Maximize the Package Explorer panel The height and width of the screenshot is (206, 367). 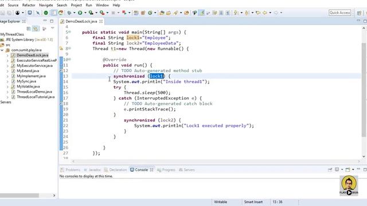point(52,21)
